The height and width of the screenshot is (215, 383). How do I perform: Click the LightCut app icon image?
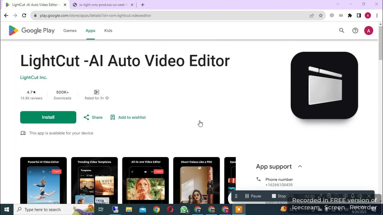[324, 85]
